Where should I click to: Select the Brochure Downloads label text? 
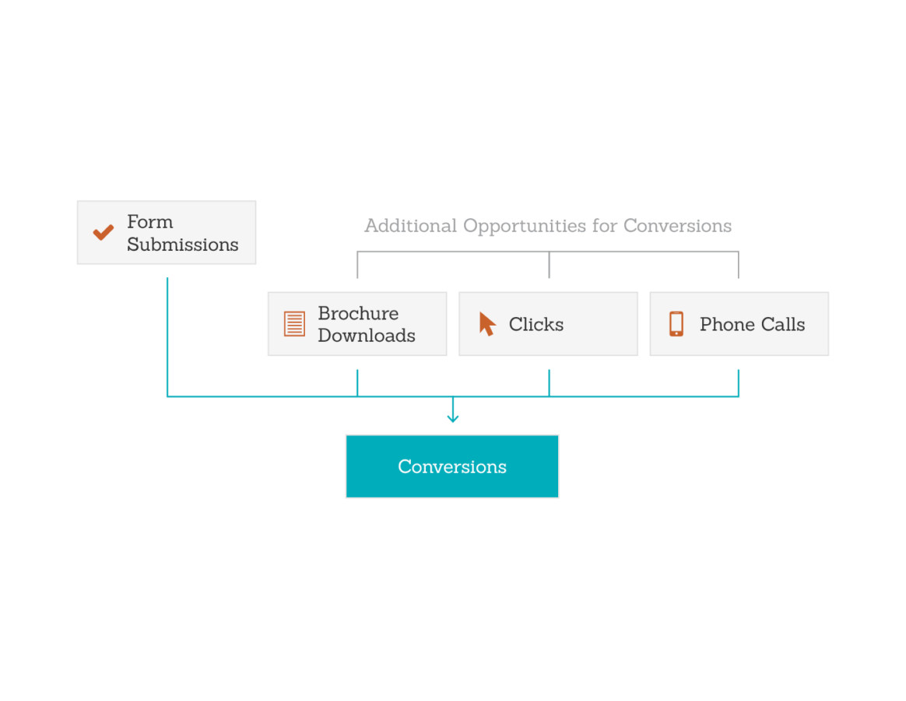(x=366, y=324)
